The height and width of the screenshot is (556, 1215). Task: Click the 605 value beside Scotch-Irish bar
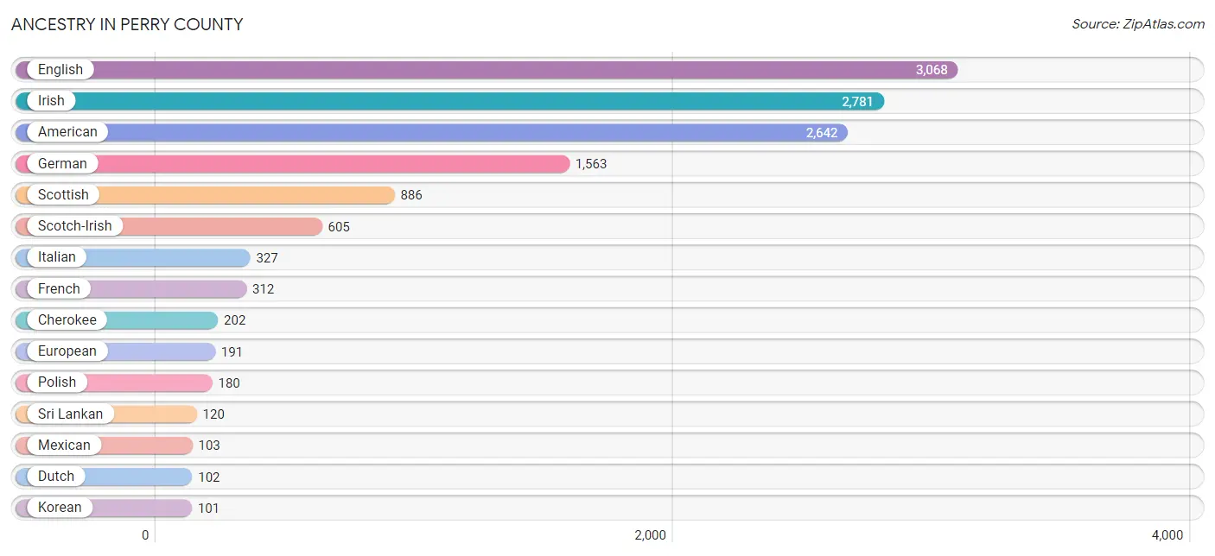[x=339, y=227]
